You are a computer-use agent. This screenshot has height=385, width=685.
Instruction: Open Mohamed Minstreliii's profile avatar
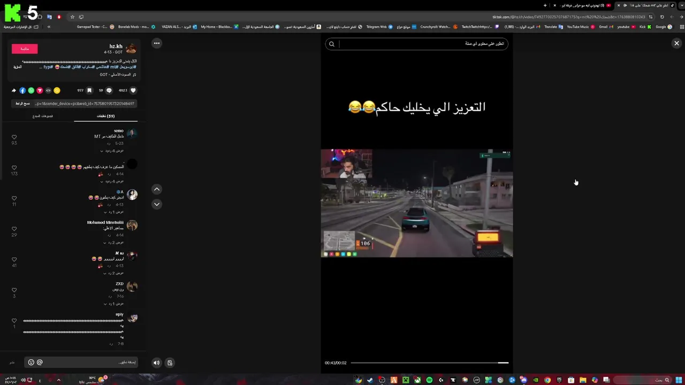click(x=132, y=225)
